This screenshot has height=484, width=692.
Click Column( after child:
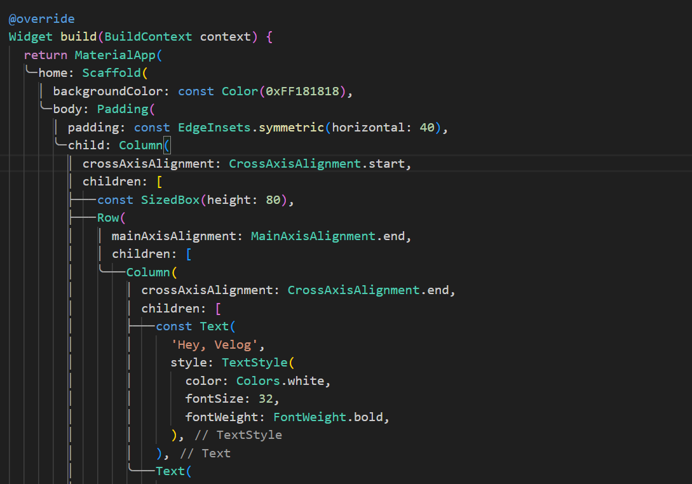click(144, 145)
